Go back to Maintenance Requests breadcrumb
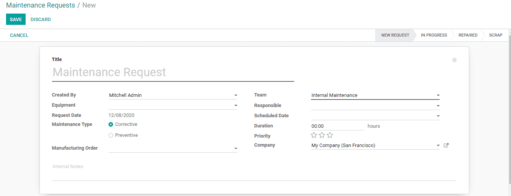 [x=40, y=5]
